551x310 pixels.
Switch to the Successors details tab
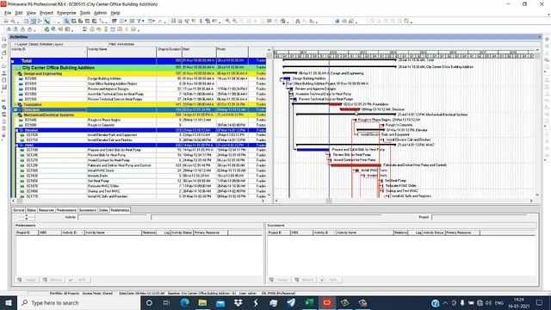(x=88, y=210)
